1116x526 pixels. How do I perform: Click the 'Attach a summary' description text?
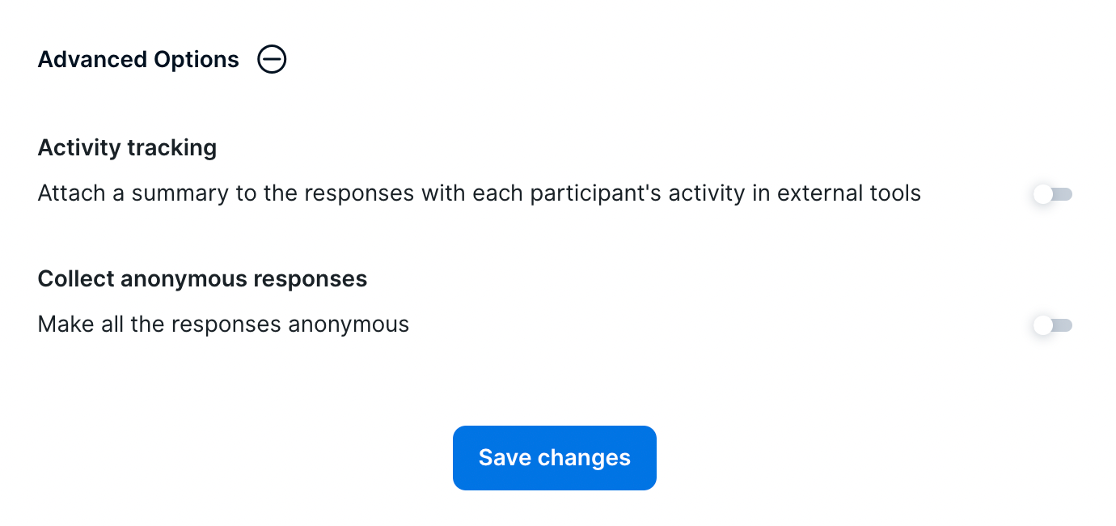tap(479, 194)
